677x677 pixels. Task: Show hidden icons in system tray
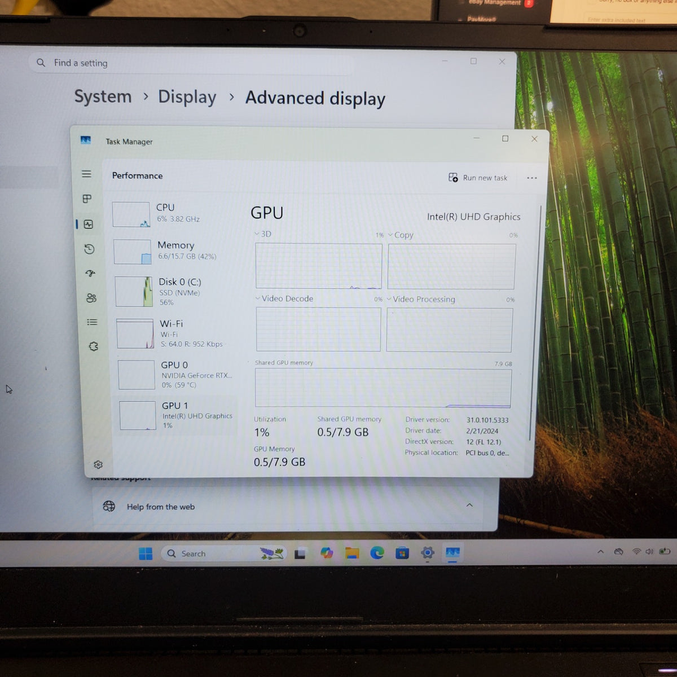pos(600,552)
